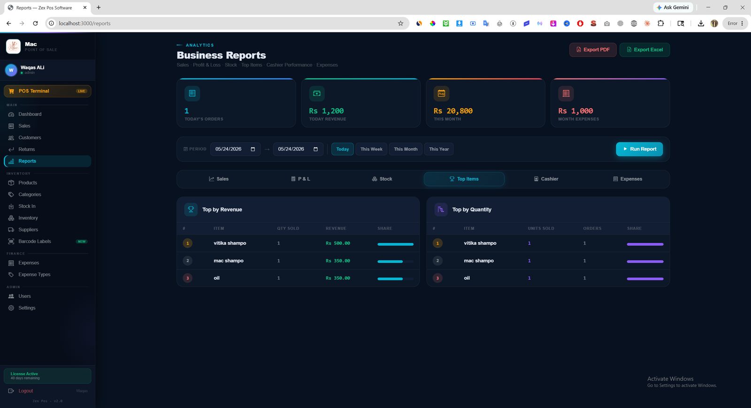Switch to the Sales report tab
Screen dimensions: 751x408
[x=219, y=179]
